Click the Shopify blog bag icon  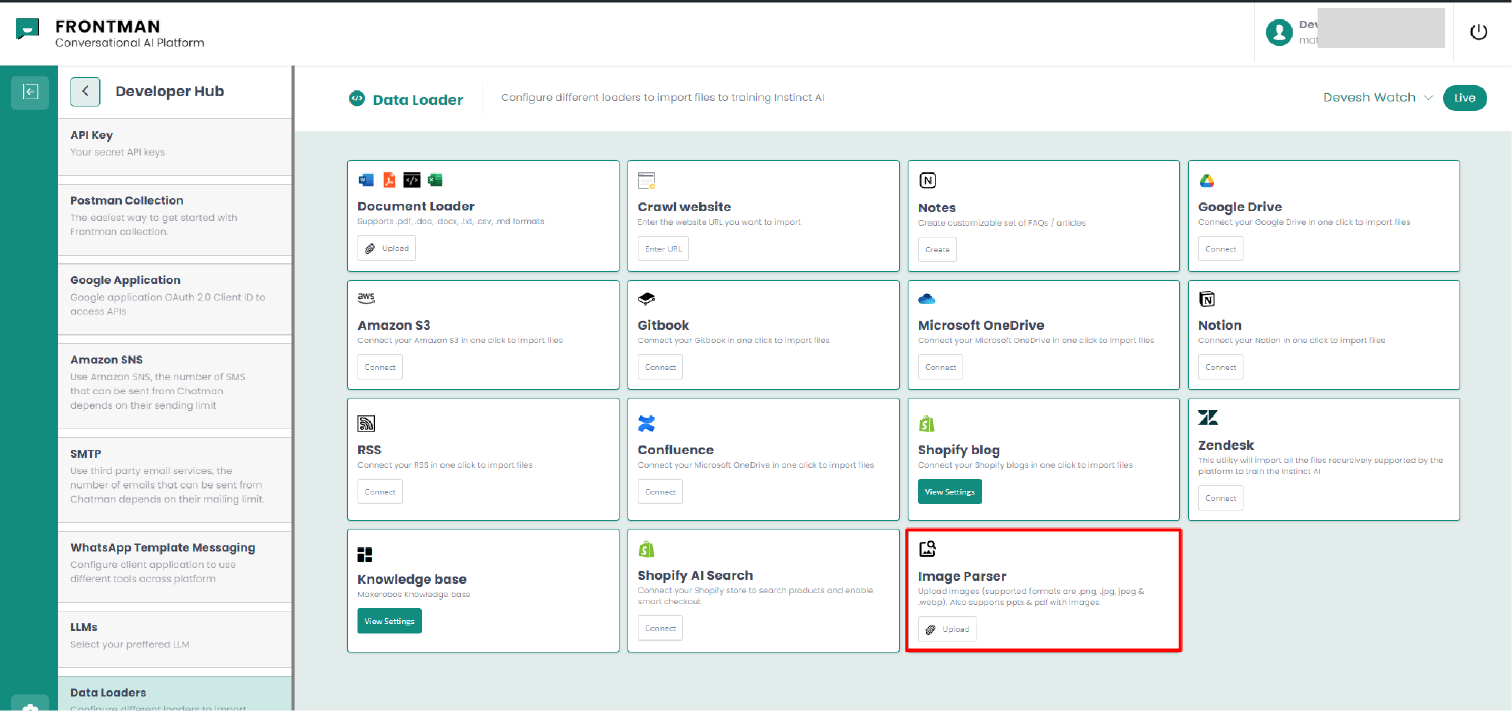(927, 423)
